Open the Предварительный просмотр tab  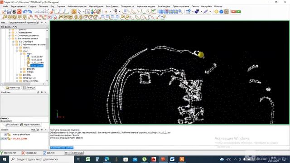click(x=22, y=23)
